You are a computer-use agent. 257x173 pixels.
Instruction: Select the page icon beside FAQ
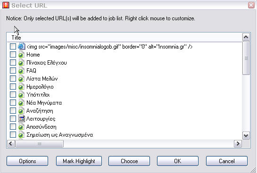click(21, 71)
